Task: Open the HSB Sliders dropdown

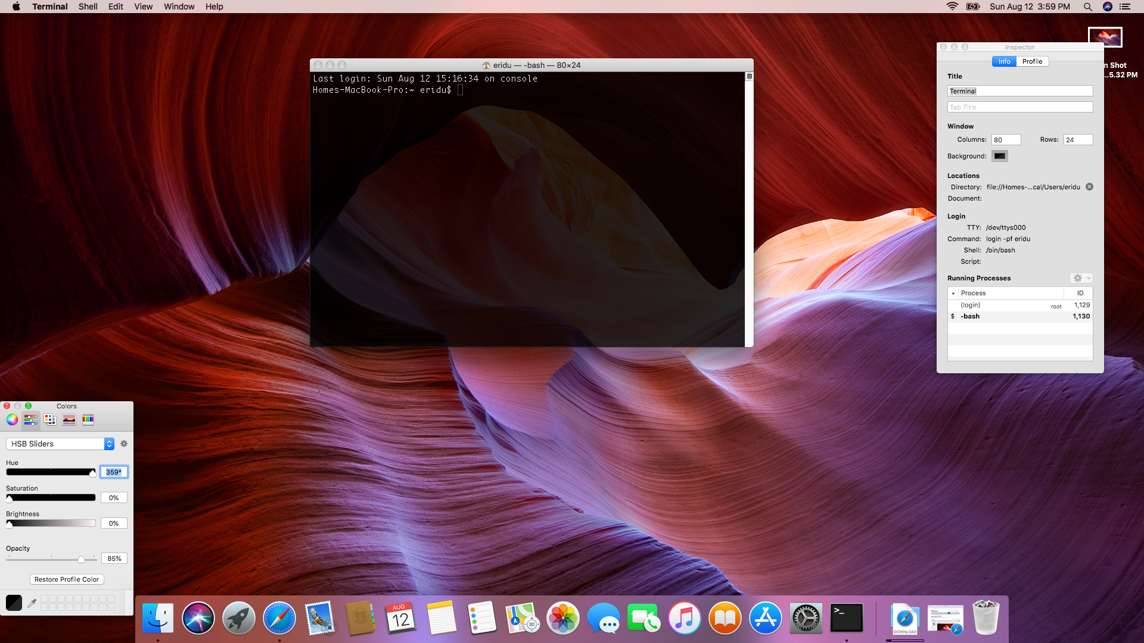Action: (60, 444)
